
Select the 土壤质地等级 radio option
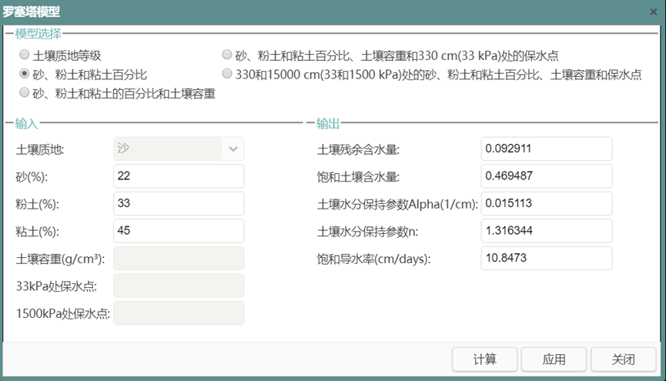click(25, 55)
